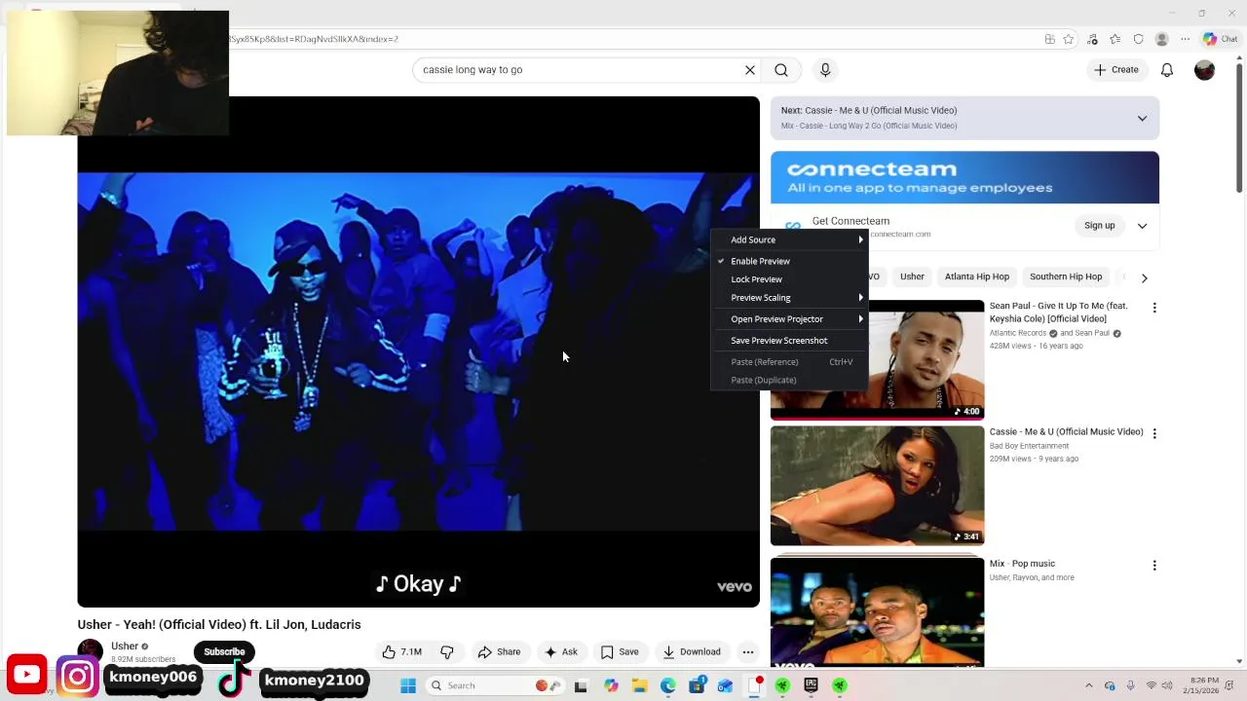Open more actions ellipsis under the video

[748, 652]
